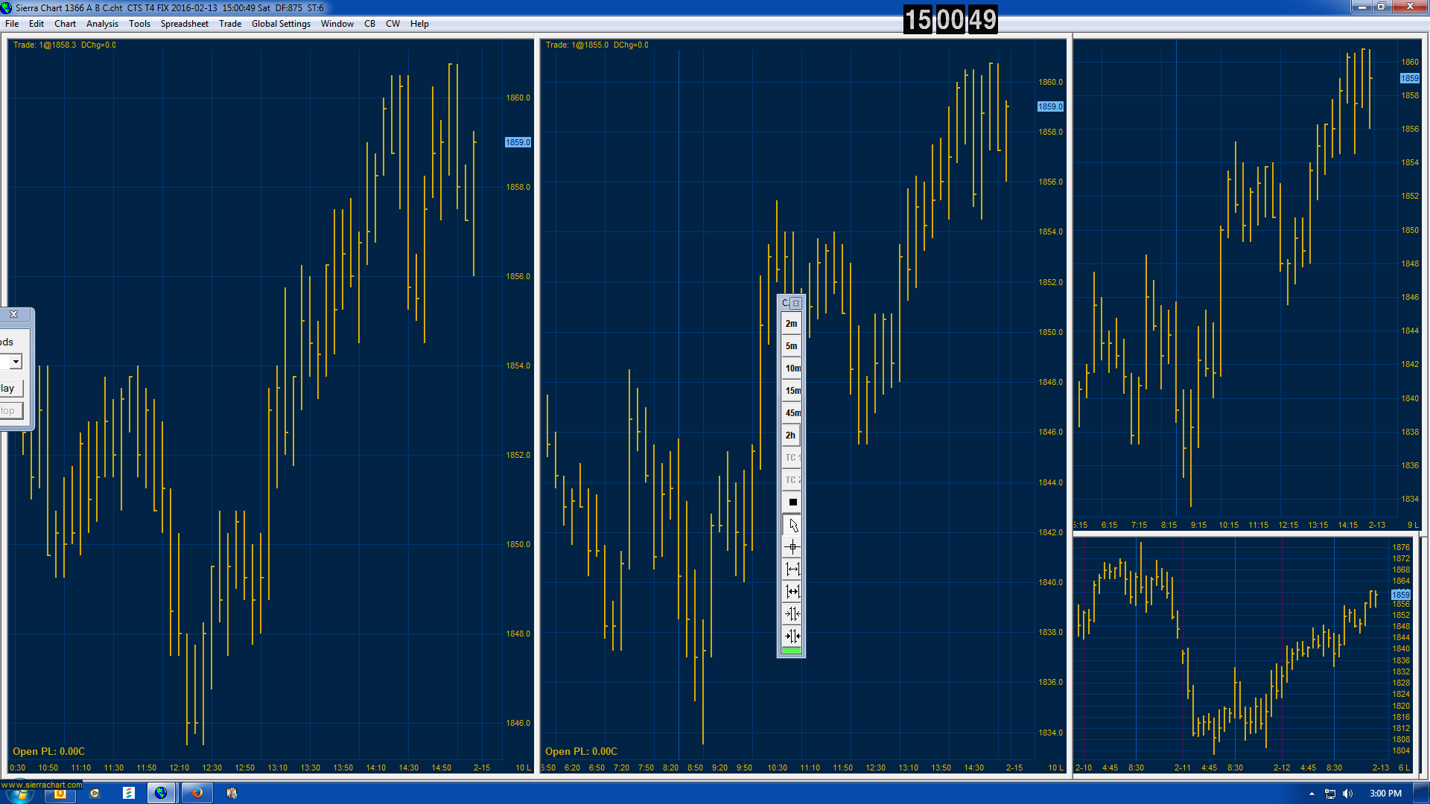The height and width of the screenshot is (804, 1430).
Task: Click the 5m timeframe button
Action: click(791, 346)
